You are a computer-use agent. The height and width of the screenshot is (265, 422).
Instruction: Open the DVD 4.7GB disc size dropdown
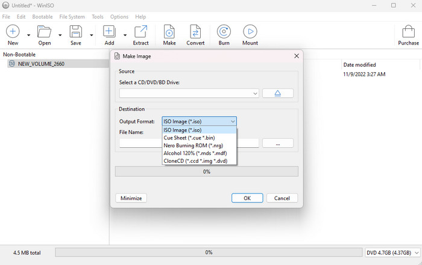[392, 252]
